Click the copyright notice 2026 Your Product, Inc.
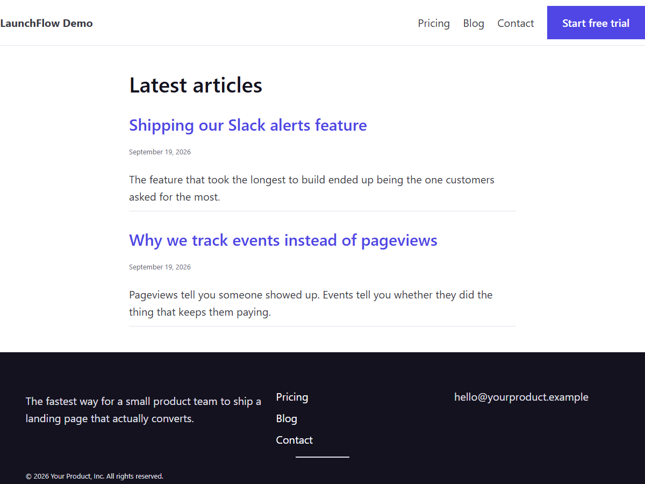Viewport: 645px width, 484px height. coord(95,476)
